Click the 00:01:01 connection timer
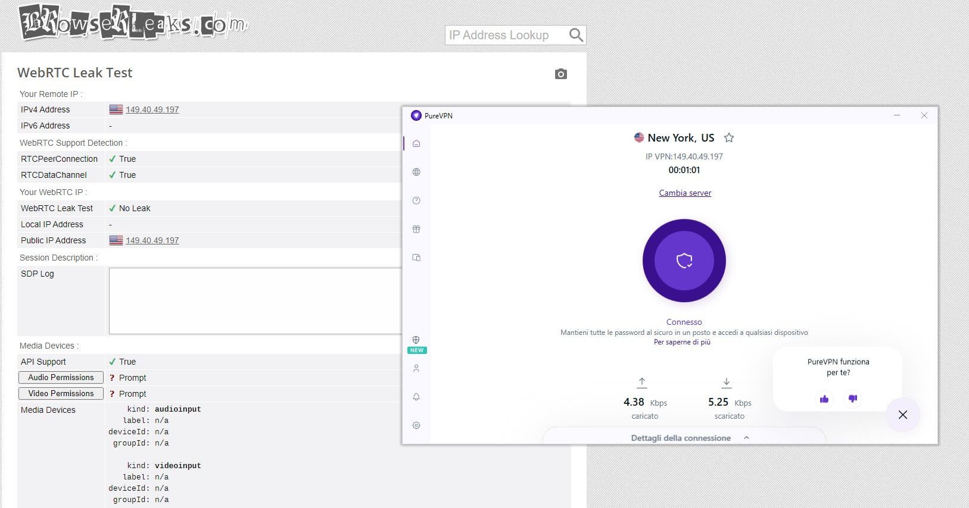969x508 pixels. (684, 170)
